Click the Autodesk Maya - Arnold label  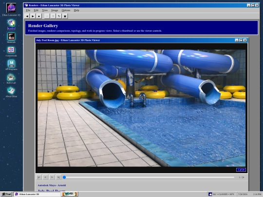[x=52, y=185]
